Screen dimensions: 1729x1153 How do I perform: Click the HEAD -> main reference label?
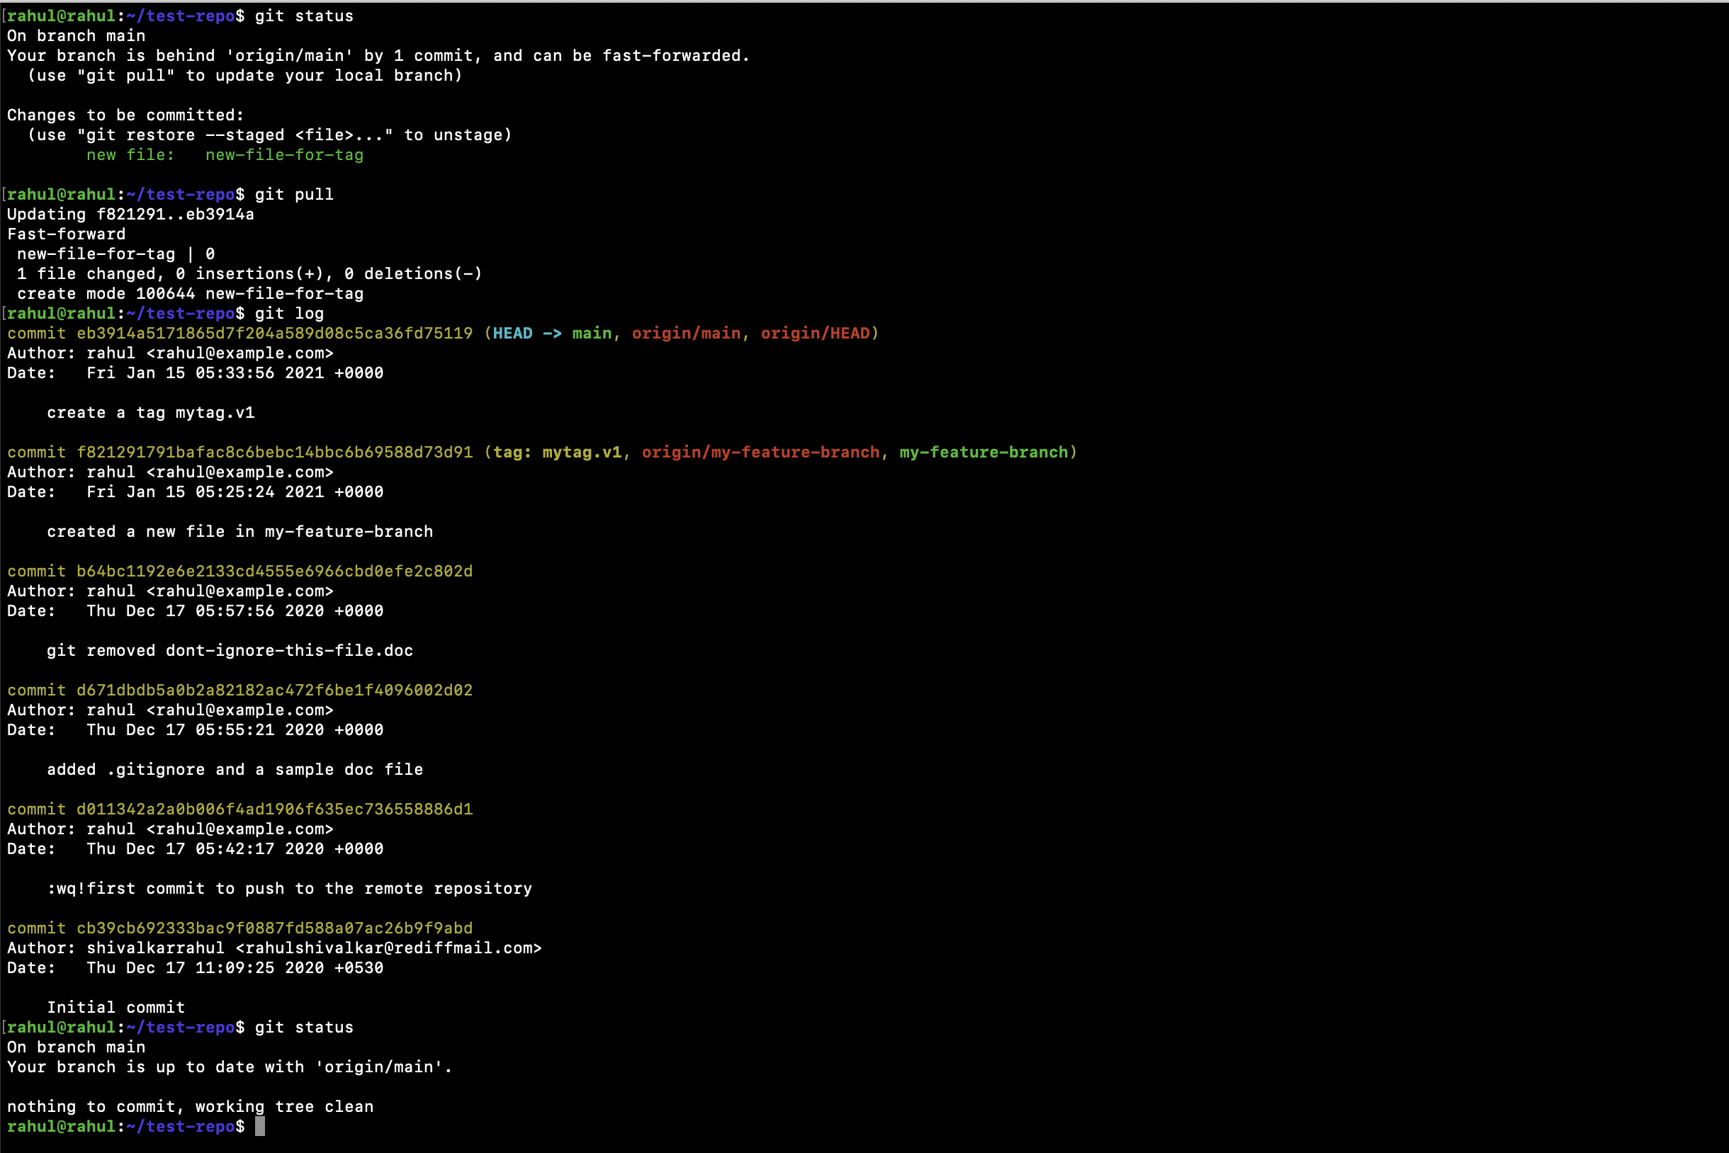pos(552,333)
